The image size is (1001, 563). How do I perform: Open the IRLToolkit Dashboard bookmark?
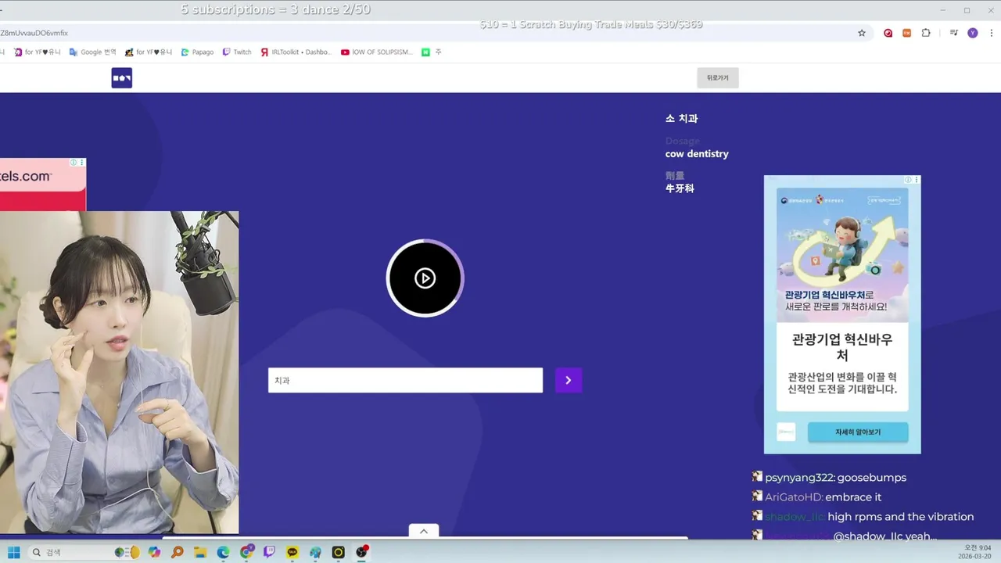296,52
